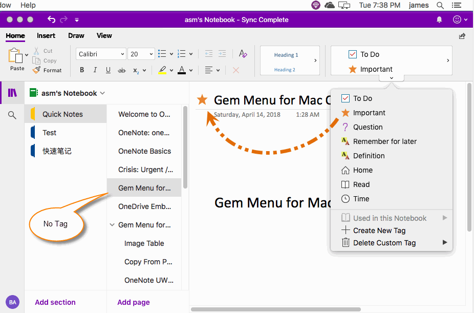Click the horizontal scrollbar under the note
Viewport: 474px width, 313px height.
pyautogui.click(x=276, y=309)
